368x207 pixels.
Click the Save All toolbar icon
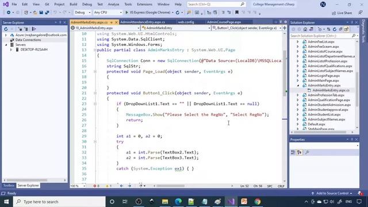click(x=47, y=13)
